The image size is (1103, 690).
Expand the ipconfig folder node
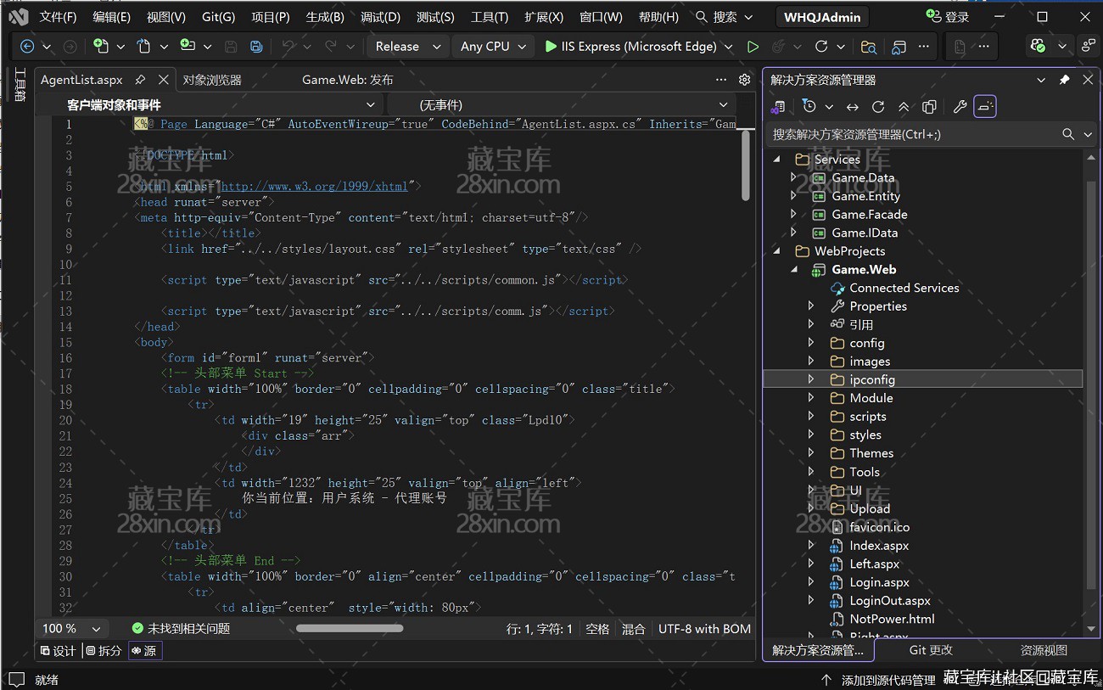pos(811,379)
